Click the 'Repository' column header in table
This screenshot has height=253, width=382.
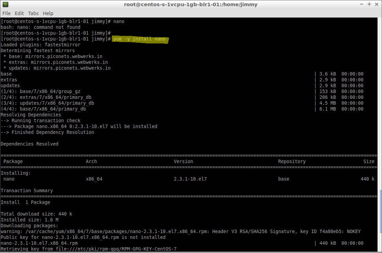click(292, 161)
